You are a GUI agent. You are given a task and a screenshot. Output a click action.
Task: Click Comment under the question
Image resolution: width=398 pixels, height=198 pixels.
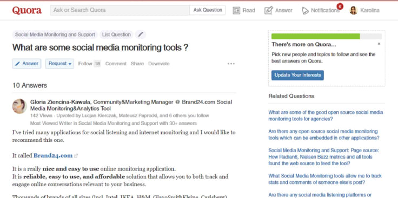tap(116, 64)
